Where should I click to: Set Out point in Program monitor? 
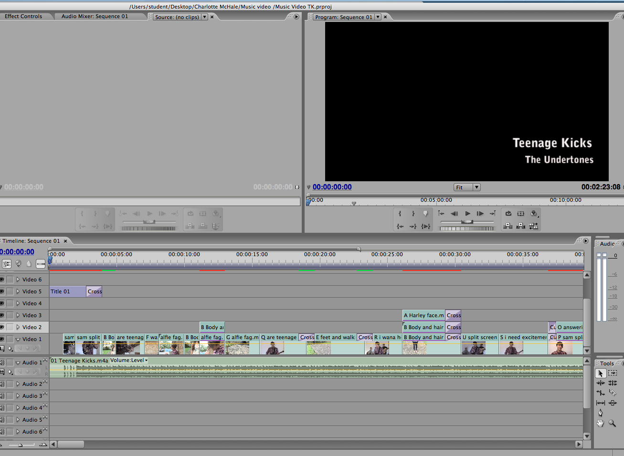[413, 214]
